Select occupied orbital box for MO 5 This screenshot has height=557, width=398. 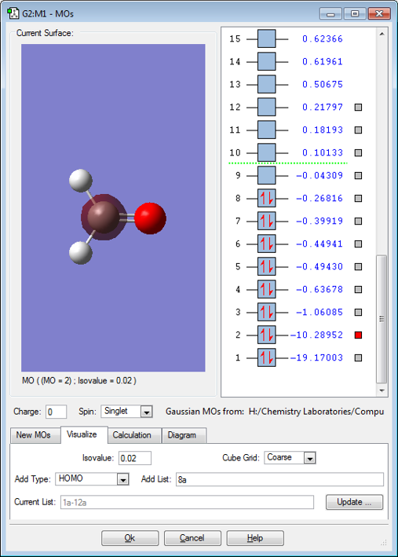(266, 266)
